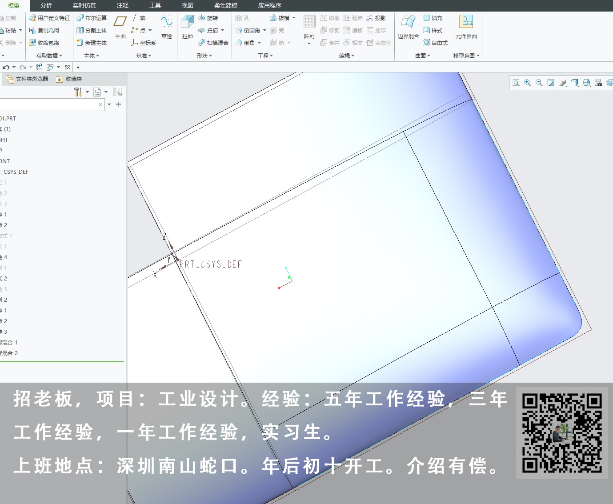The width and height of the screenshot is (613, 504).
Task: Open quick access toolbar customize arrow
Action: (78, 68)
